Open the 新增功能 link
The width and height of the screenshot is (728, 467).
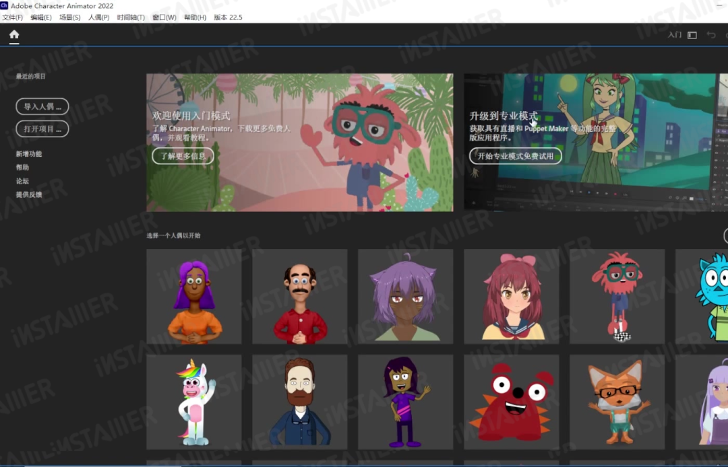pyautogui.click(x=29, y=154)
